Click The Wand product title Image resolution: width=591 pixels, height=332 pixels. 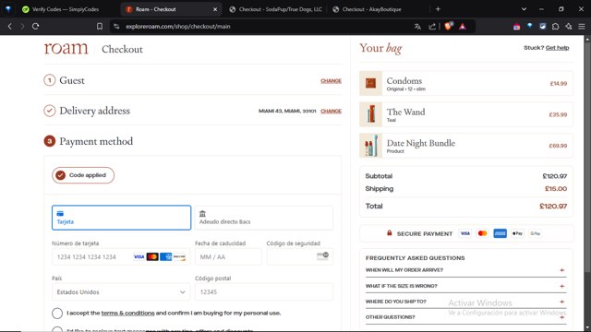tap(405, 112)
